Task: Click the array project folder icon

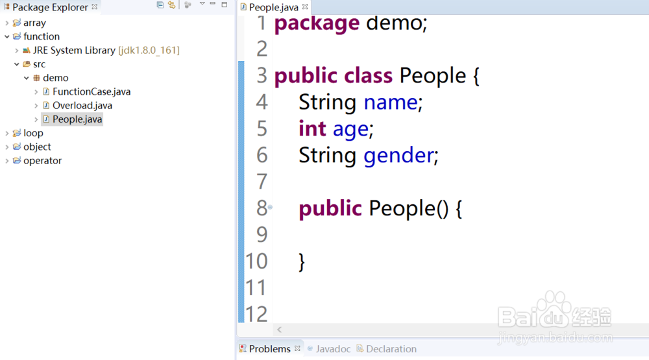Action: [x=17, y=22]
